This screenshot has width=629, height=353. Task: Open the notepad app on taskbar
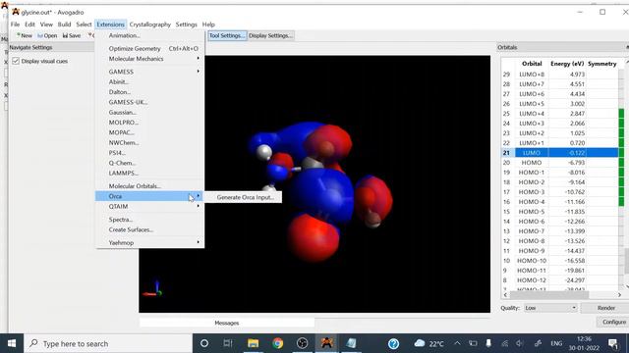click(x=352, y=343)
